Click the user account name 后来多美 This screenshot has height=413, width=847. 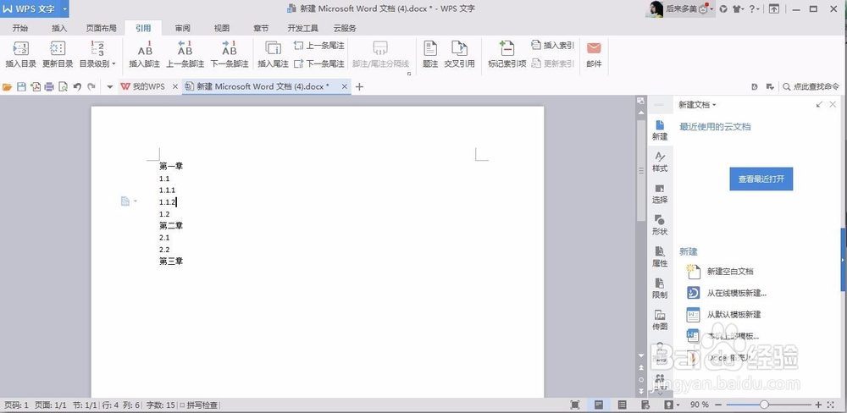[x=681, y=8]
